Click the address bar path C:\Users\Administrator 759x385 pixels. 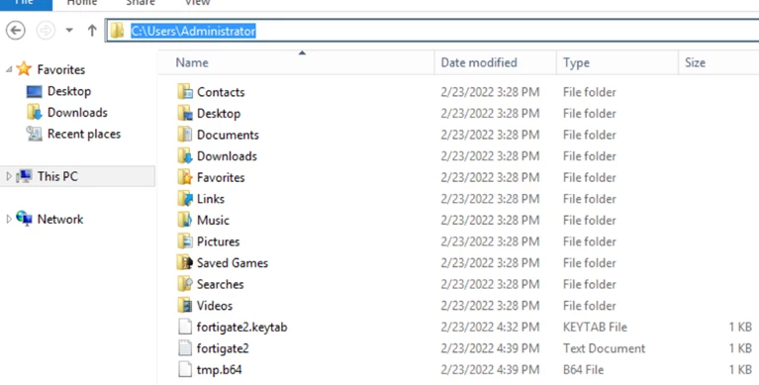pyautogui.click(x=193, y=31)
